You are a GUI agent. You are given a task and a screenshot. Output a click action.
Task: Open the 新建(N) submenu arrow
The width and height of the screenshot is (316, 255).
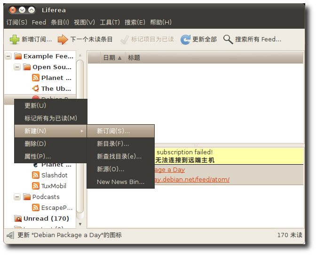pyautogui.click(x=82, y=131)
